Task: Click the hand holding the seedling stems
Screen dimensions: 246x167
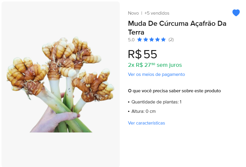Action: click(x=53, y=119)
